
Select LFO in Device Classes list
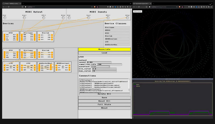117,42
